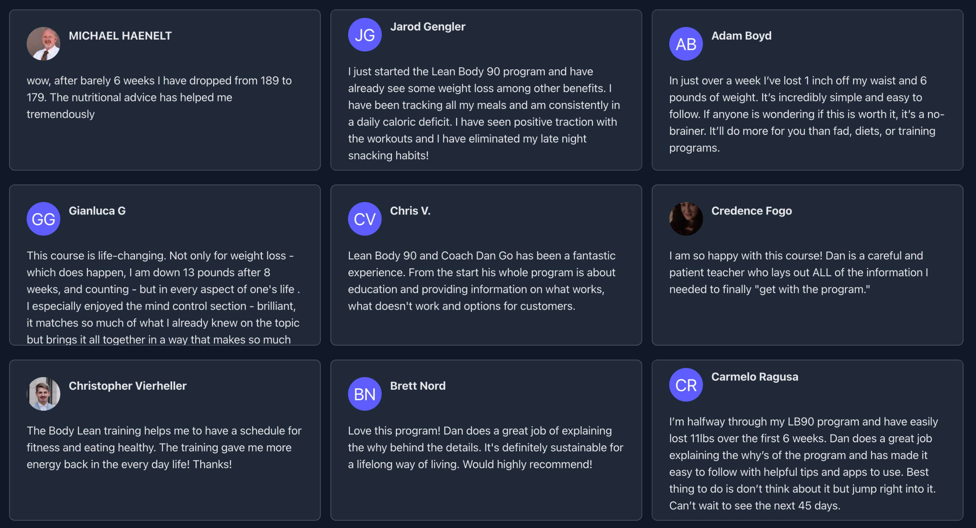Click the BN avatar icon
This screenshot has width=976, height=528.
[x=364, y=394]
